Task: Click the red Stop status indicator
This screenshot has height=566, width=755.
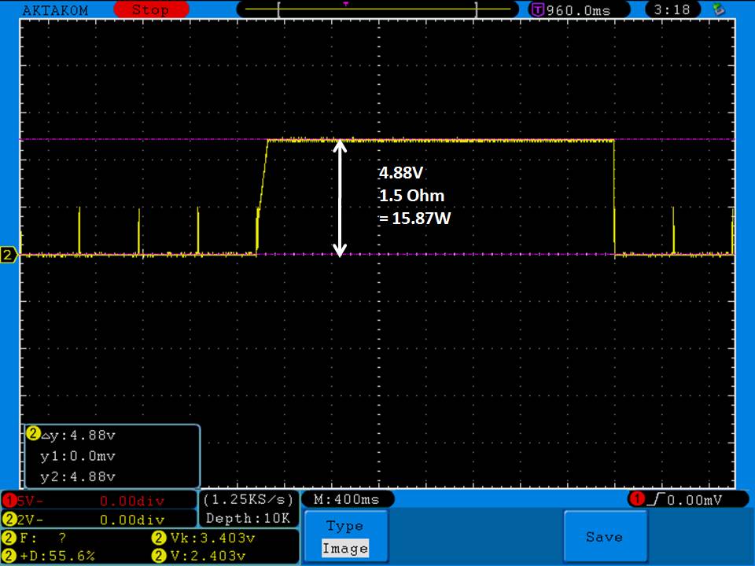Action: pos(149,10)
